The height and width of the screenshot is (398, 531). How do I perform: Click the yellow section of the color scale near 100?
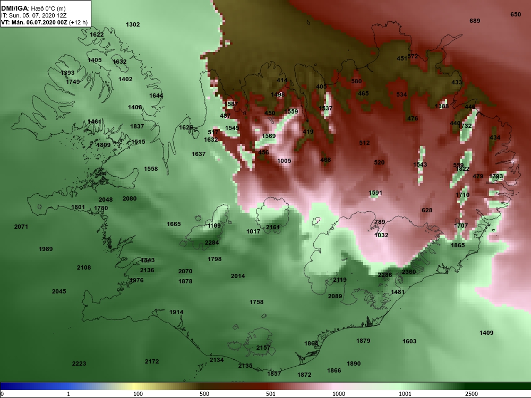135,386
